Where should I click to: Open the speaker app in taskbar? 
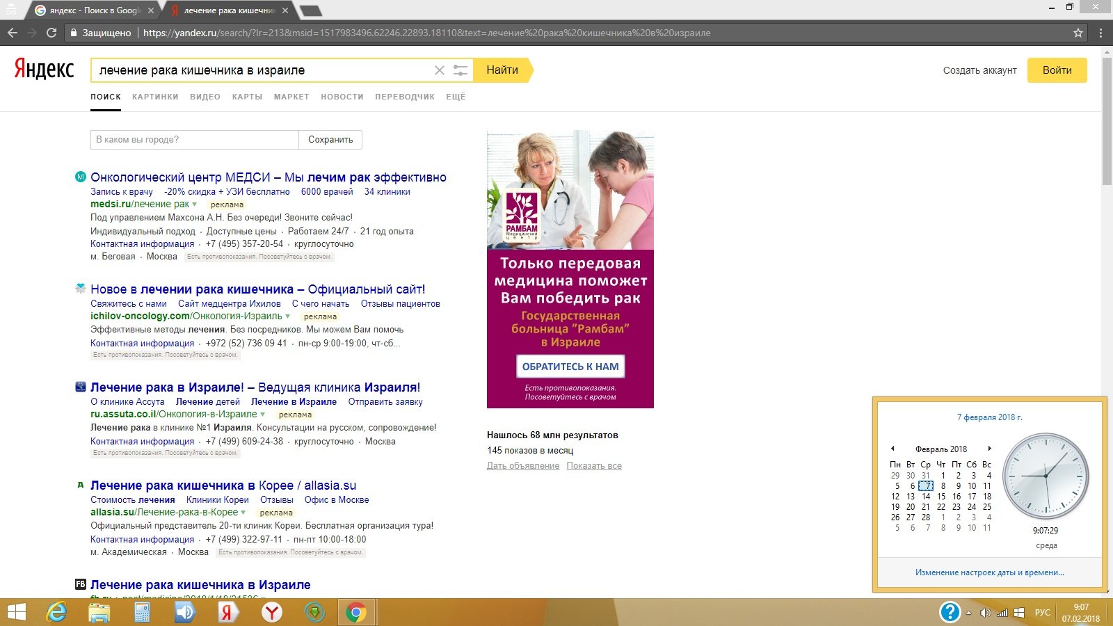point(185,613)
